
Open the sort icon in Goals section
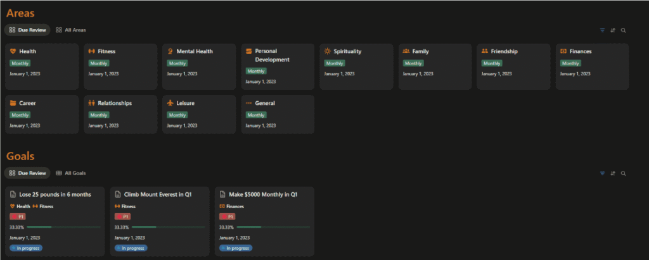pyautogui.click(x=613, y=173)
